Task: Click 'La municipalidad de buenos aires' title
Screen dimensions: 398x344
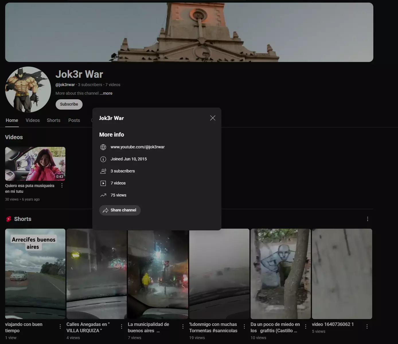Action: click(x=149, y=327)
